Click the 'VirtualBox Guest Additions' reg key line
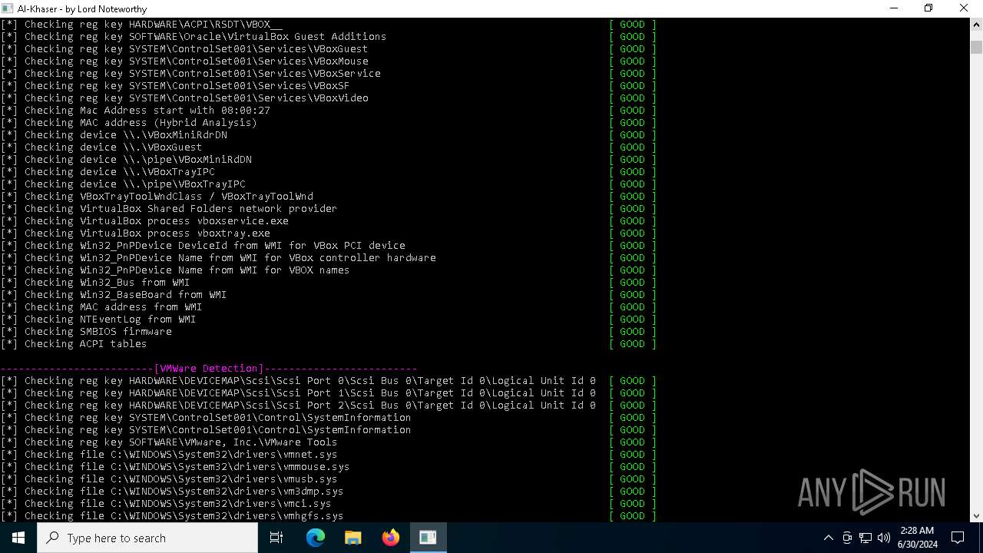This screenshot has height=553, width=983. tap(194, 37)
